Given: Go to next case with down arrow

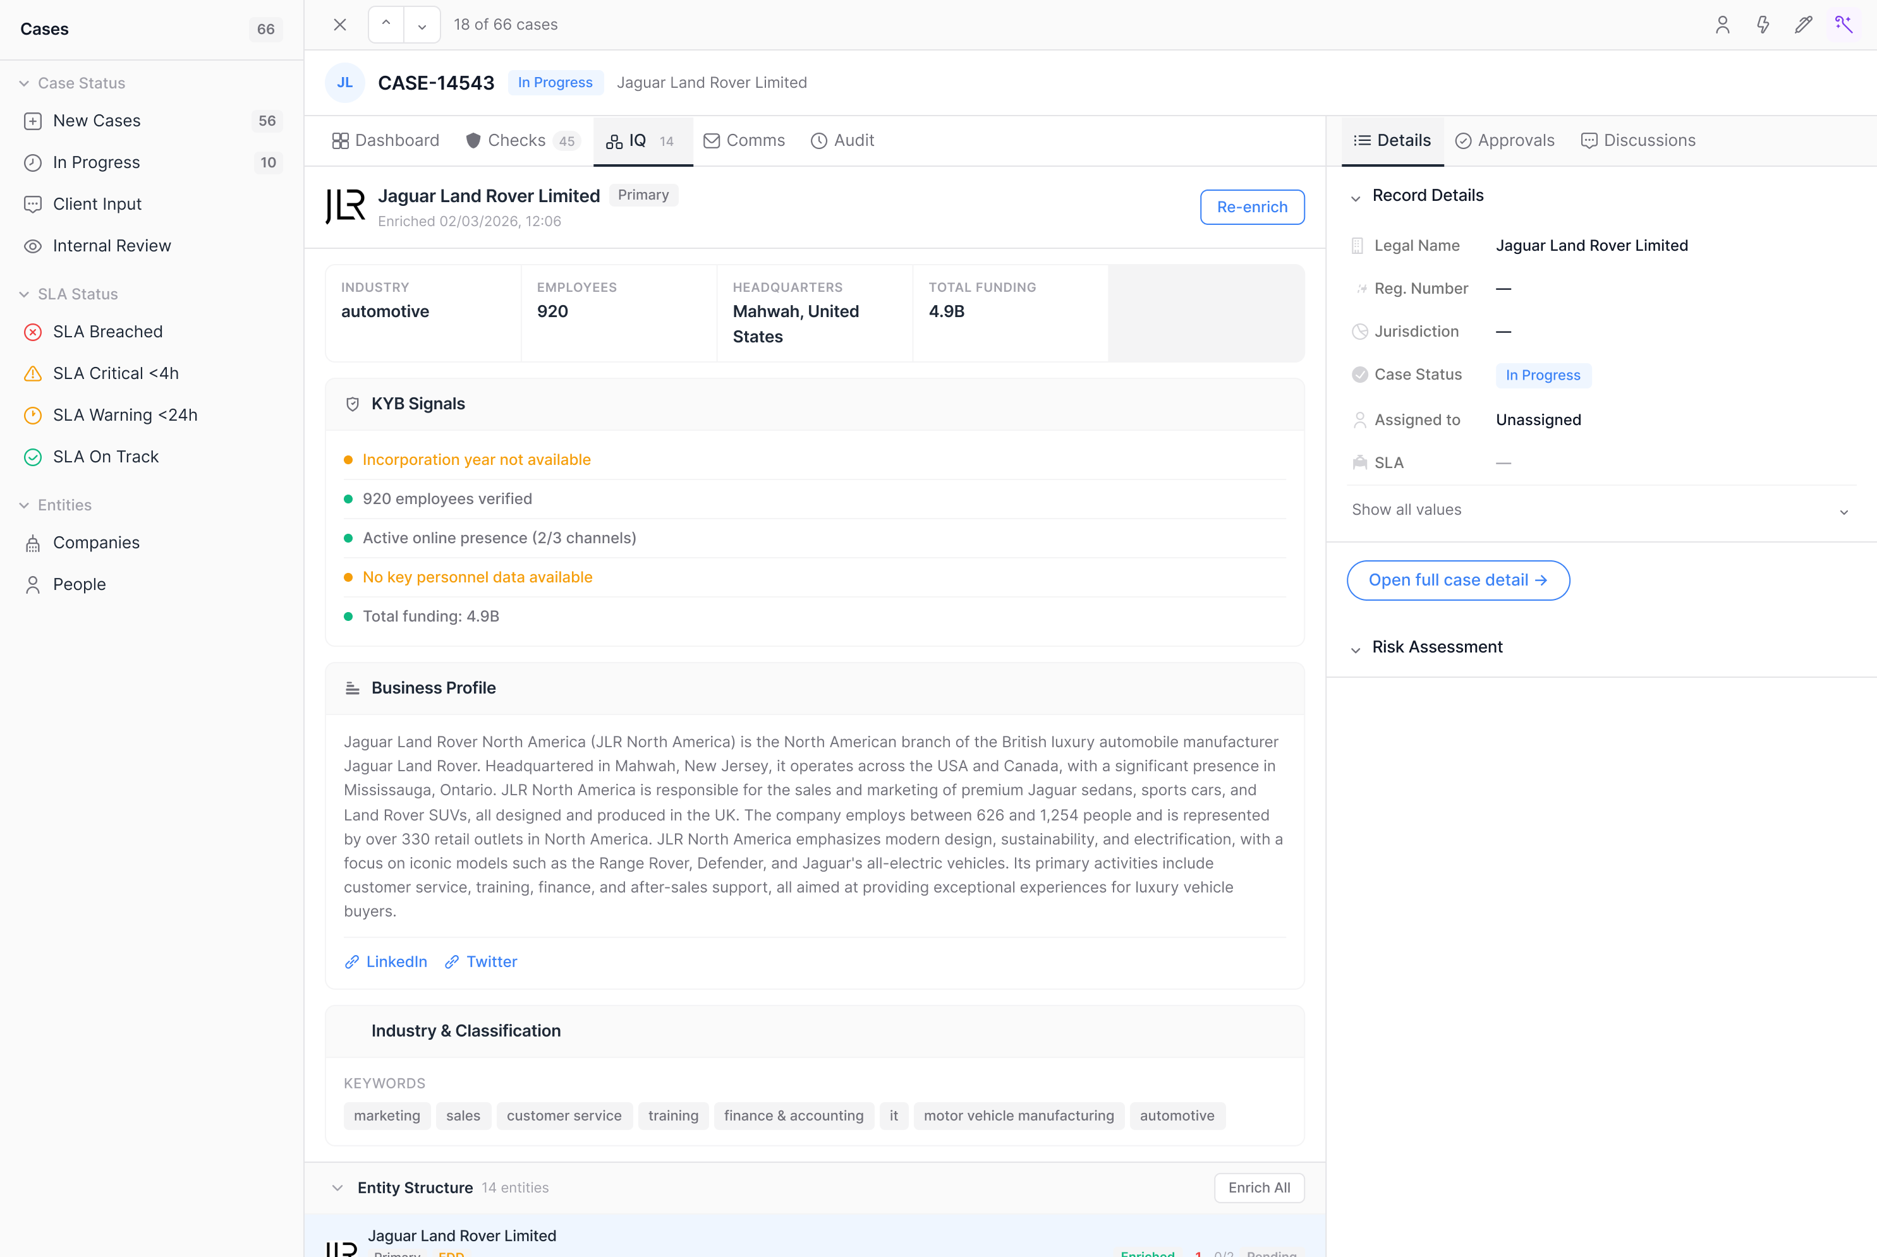Looking at the screenshot, I should click(x=422, y=25).
